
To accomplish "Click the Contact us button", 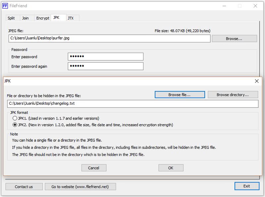I will [24, 187].
